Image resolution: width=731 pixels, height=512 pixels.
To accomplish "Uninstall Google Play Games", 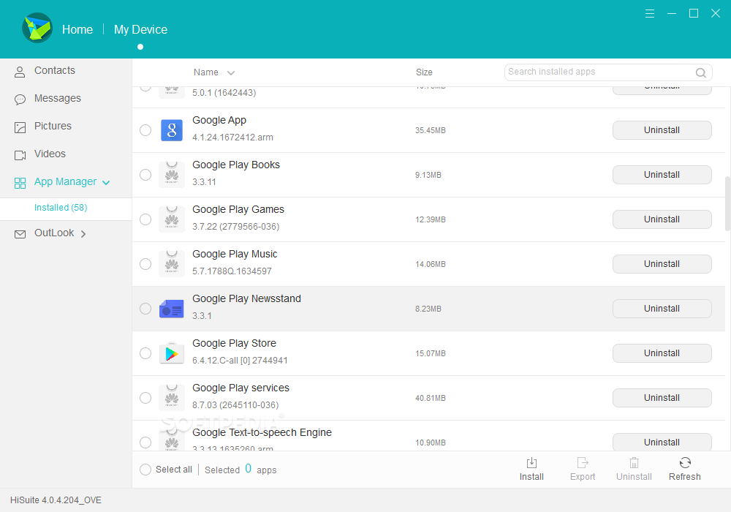I will click(662, 219).
